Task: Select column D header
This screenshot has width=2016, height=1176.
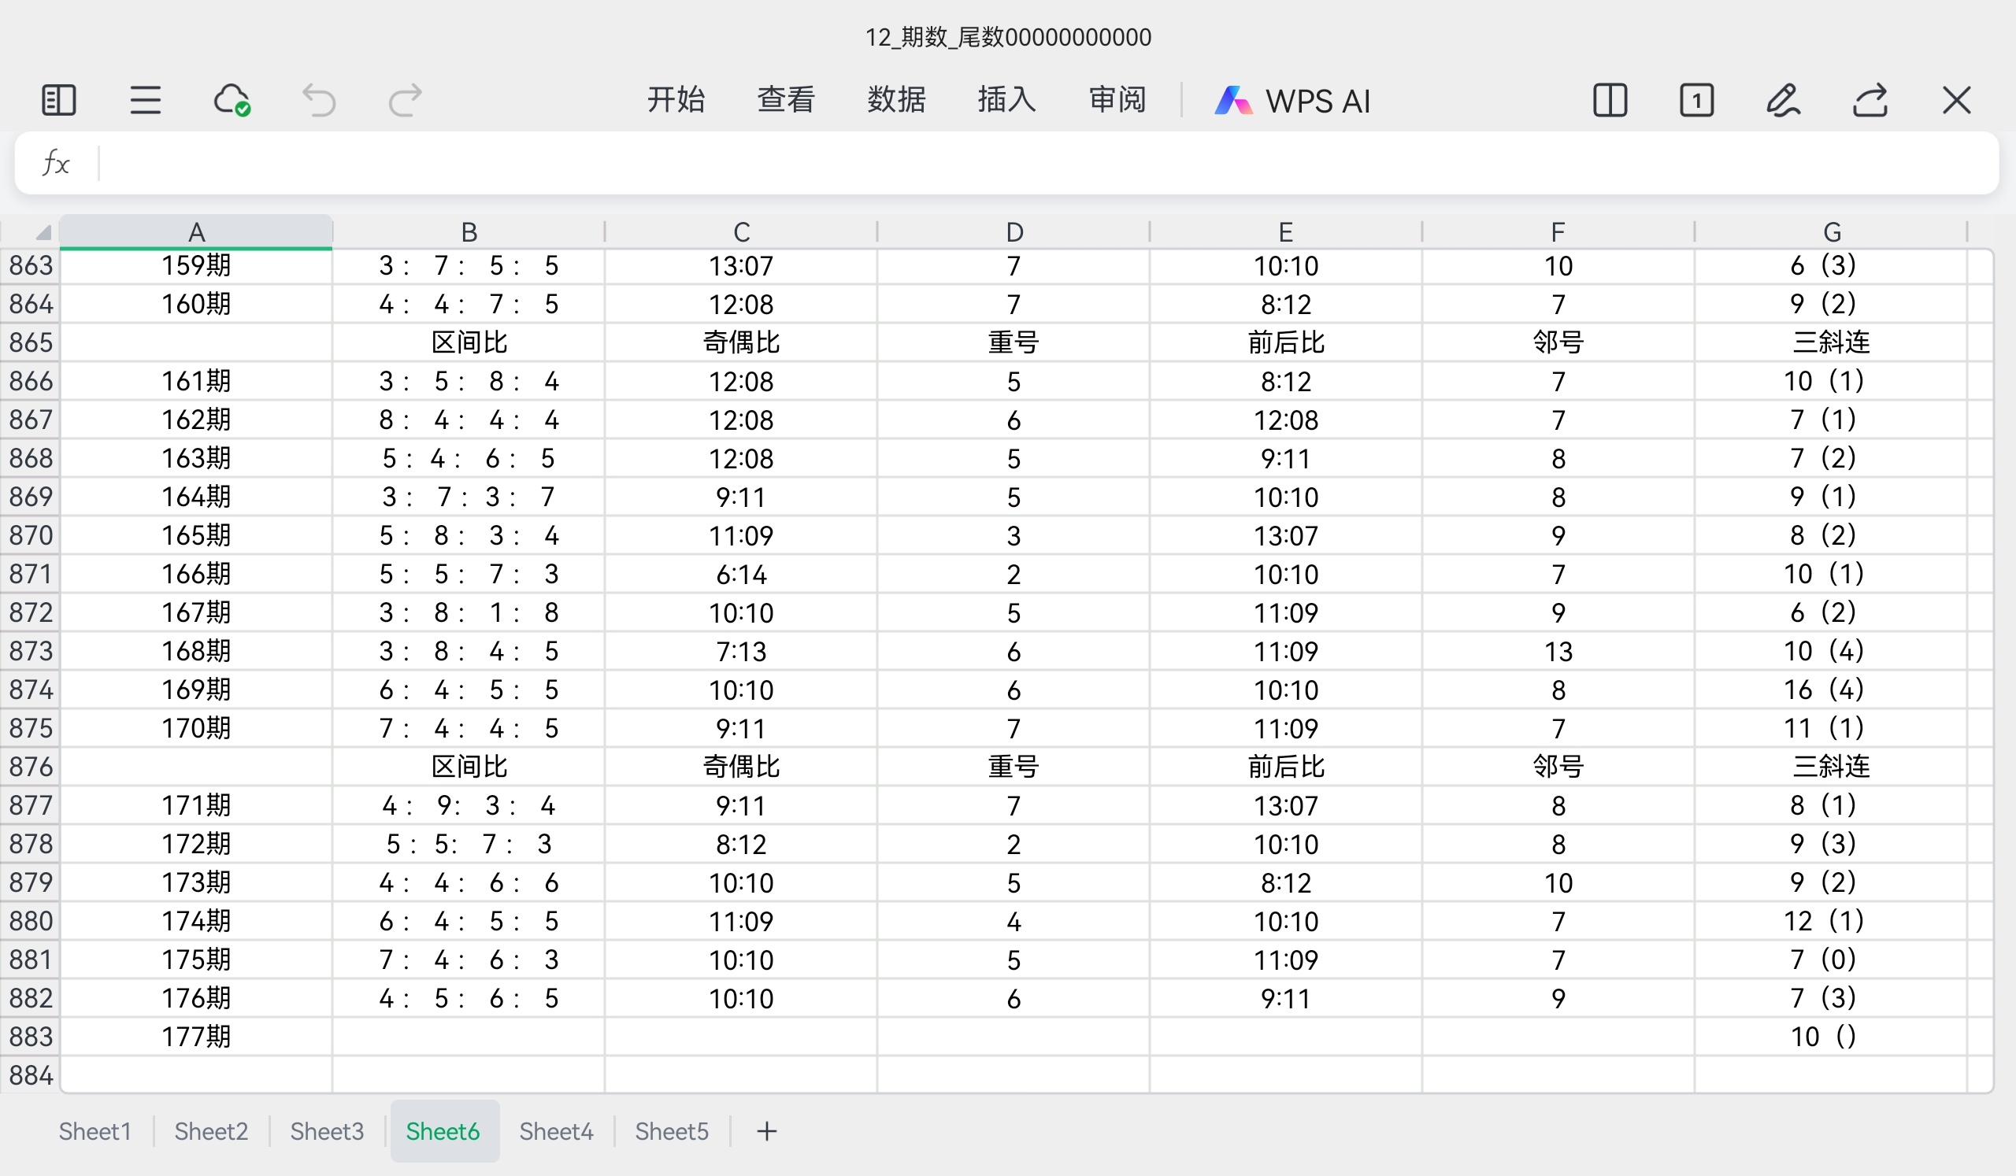Action: (x=1014, y=232)
